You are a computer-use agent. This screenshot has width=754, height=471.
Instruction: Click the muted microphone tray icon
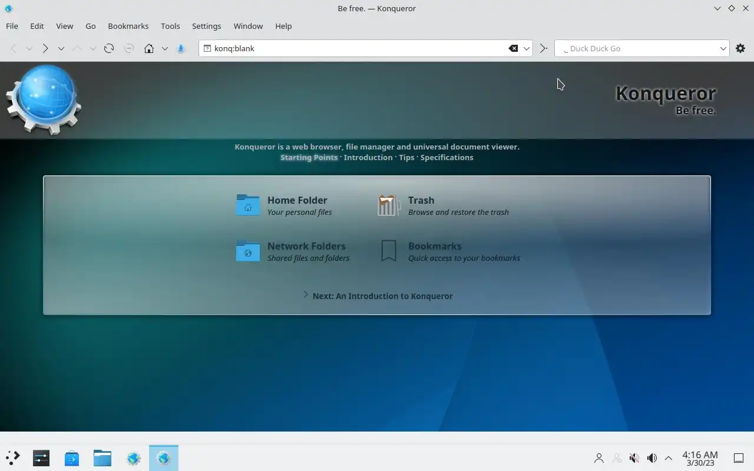(634, 458)
